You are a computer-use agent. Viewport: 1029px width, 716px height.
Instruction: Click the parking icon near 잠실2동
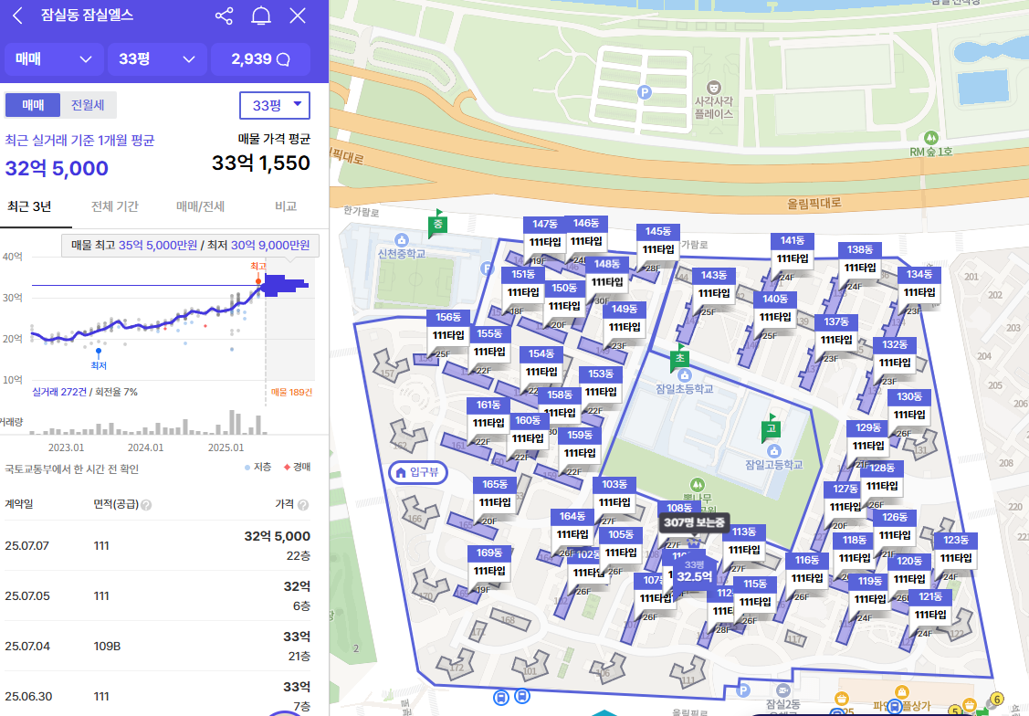click(743, 690)
